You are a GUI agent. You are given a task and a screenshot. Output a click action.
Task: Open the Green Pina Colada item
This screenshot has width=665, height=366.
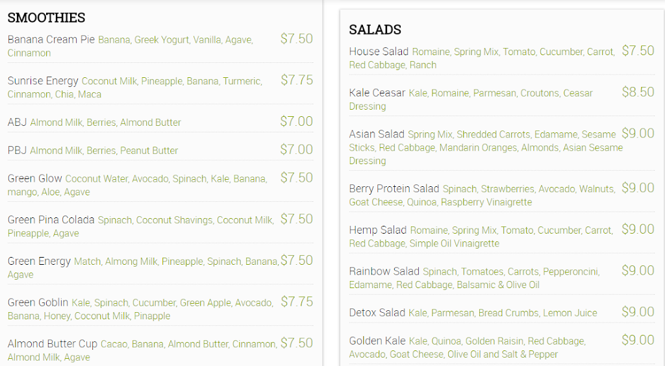coord(51,220)
